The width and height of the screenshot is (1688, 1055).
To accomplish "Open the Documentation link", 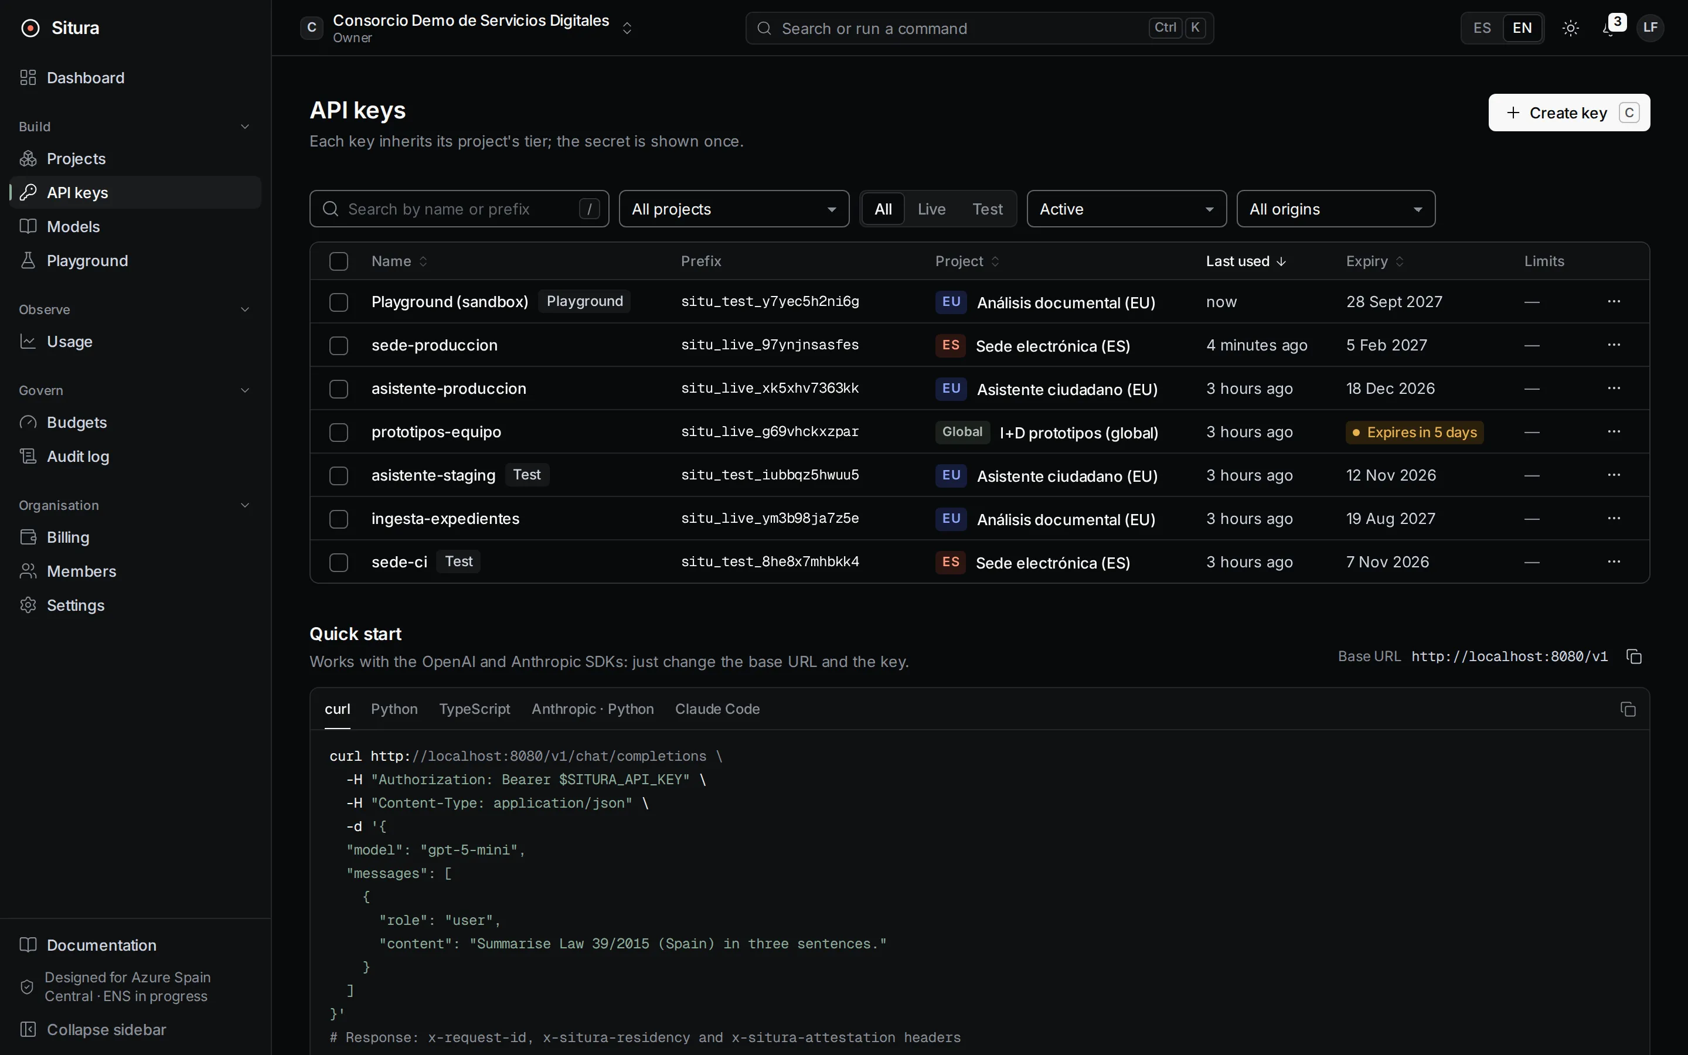I will tap(135, 945).
